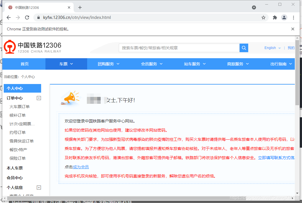Open a new tab with plus icon
Screen dimensions: 302x203
pos(80,7)
